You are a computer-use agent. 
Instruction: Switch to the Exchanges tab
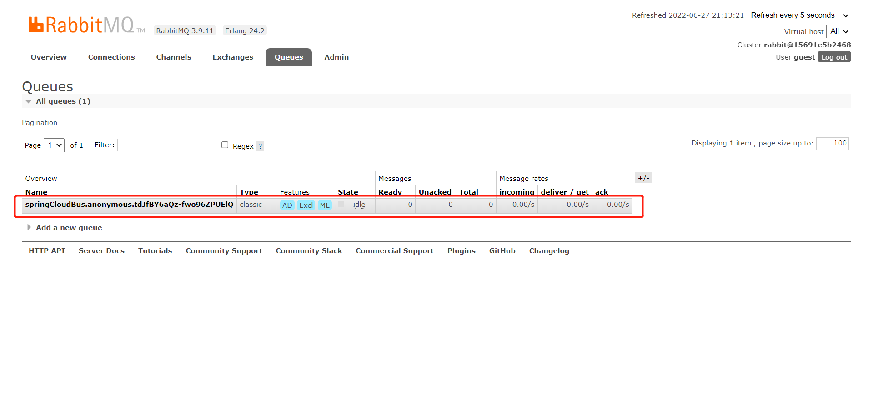(233, 57)
